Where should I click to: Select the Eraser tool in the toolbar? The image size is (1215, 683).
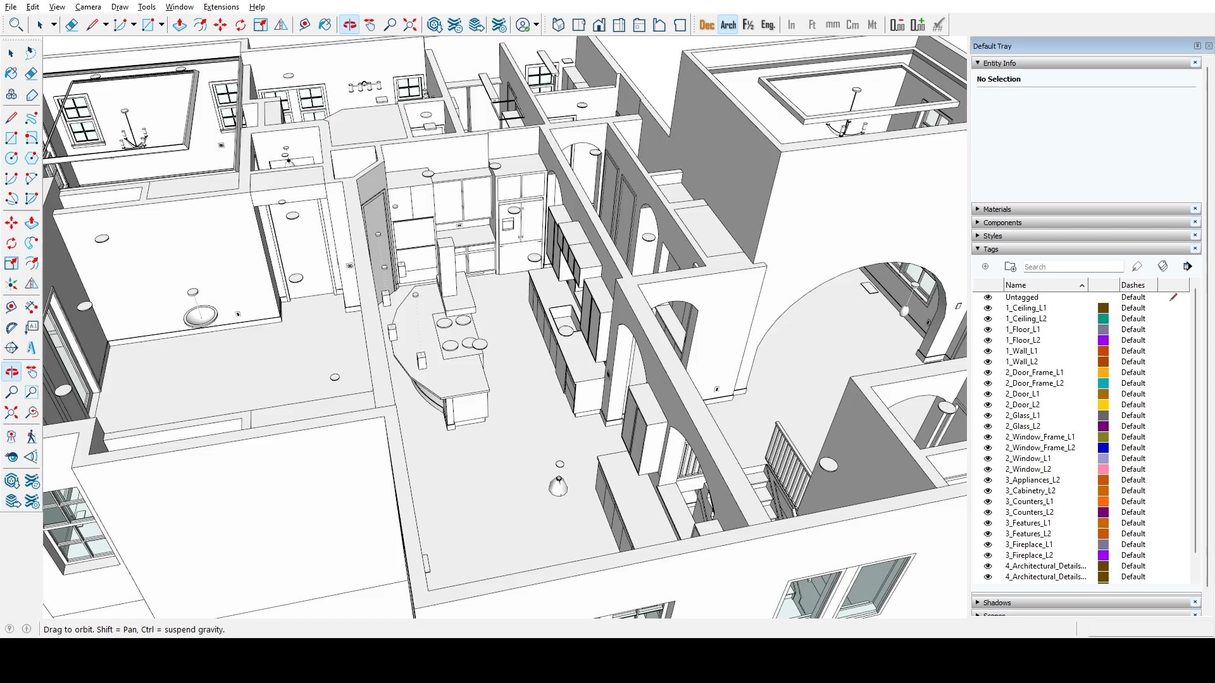[x=32, y=73]
